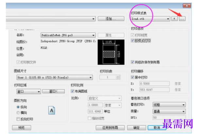
Task: Expand the User 1 paper size dropdown
Action: [55, 77]
